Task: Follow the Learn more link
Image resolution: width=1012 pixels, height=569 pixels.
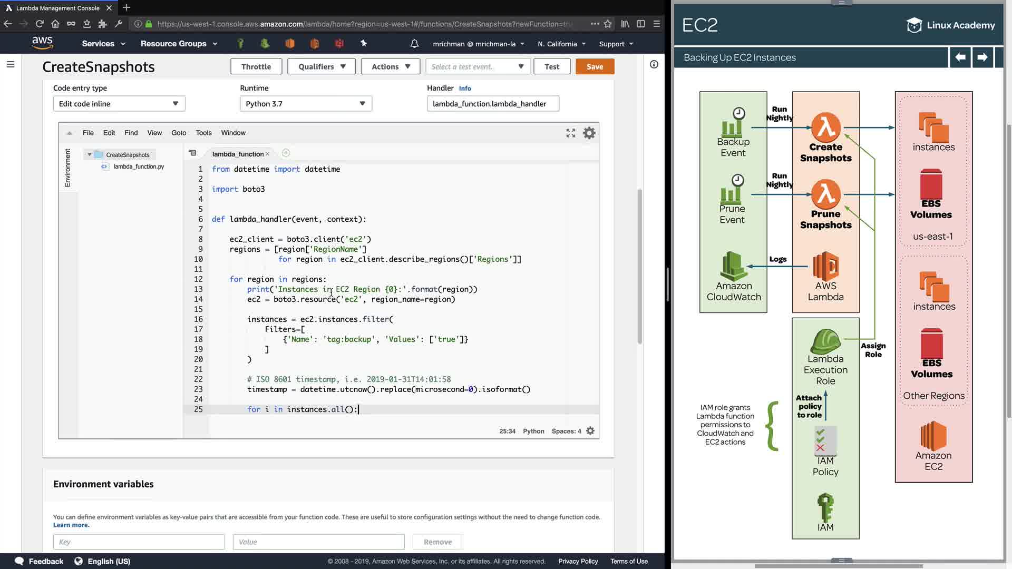Action: click(x=71, y=525)
